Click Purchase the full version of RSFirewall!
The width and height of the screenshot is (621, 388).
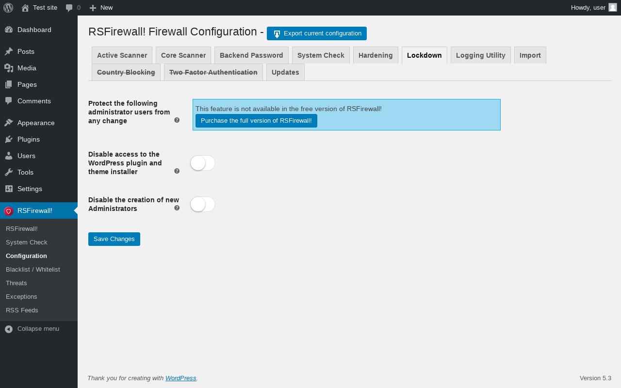(x=256, y=121)
